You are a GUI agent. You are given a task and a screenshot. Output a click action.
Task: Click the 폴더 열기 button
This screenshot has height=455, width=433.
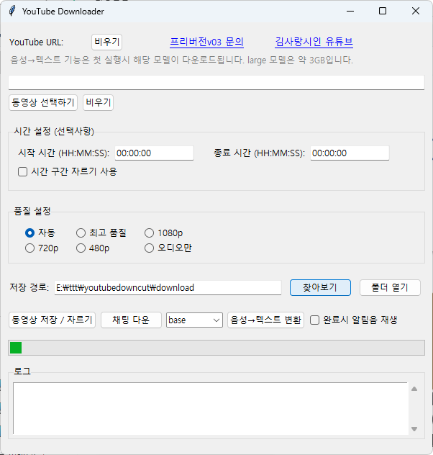point(390,287)
